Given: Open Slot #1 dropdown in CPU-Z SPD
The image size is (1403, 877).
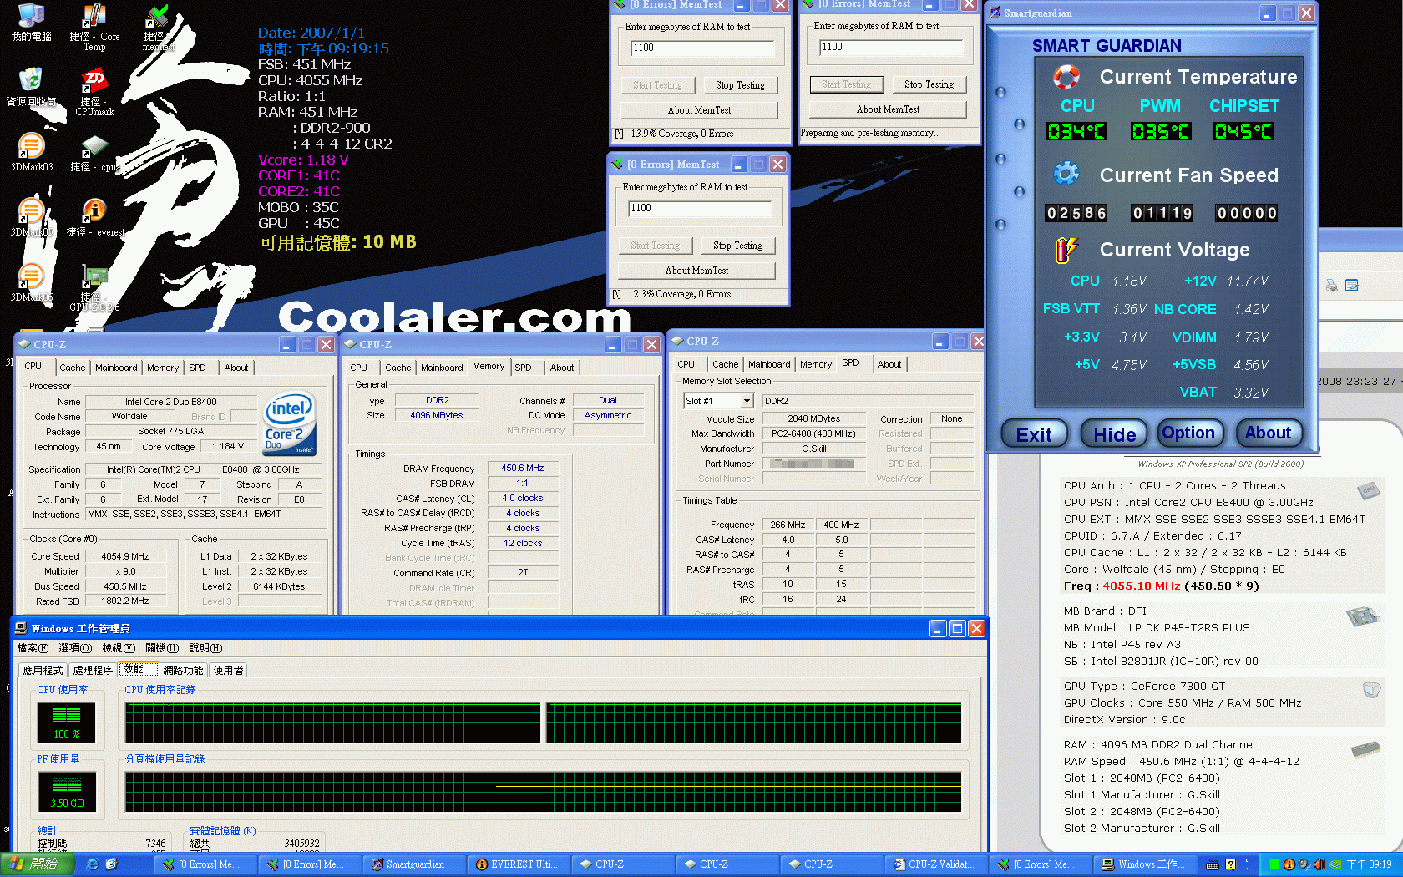Looking at the screenshot, I should (x=747, y=401).
